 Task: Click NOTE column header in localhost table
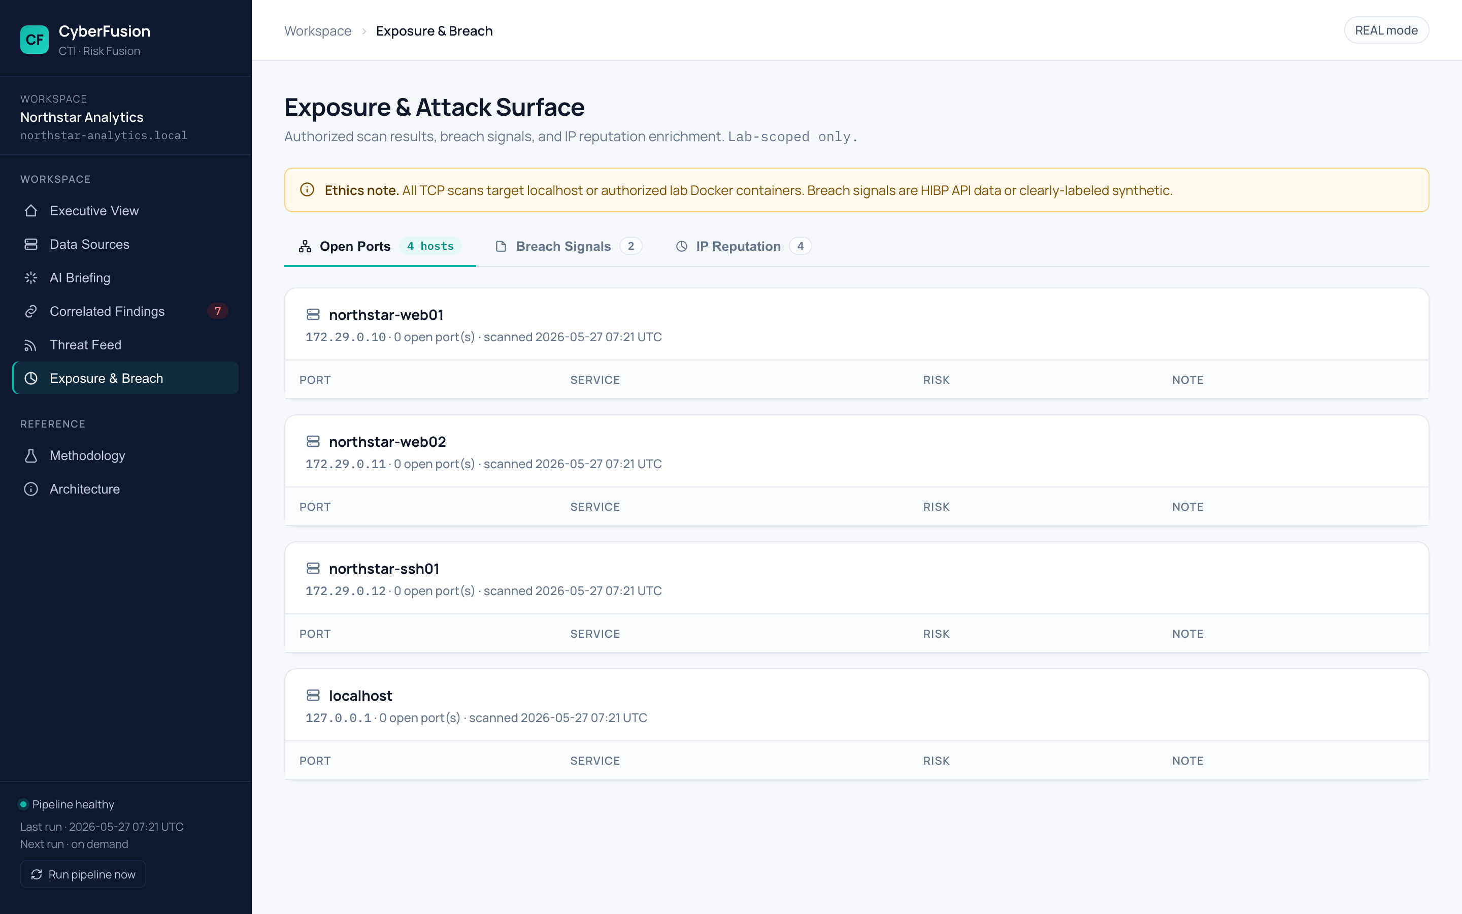pyautogui.click(x=1188, y=761)
